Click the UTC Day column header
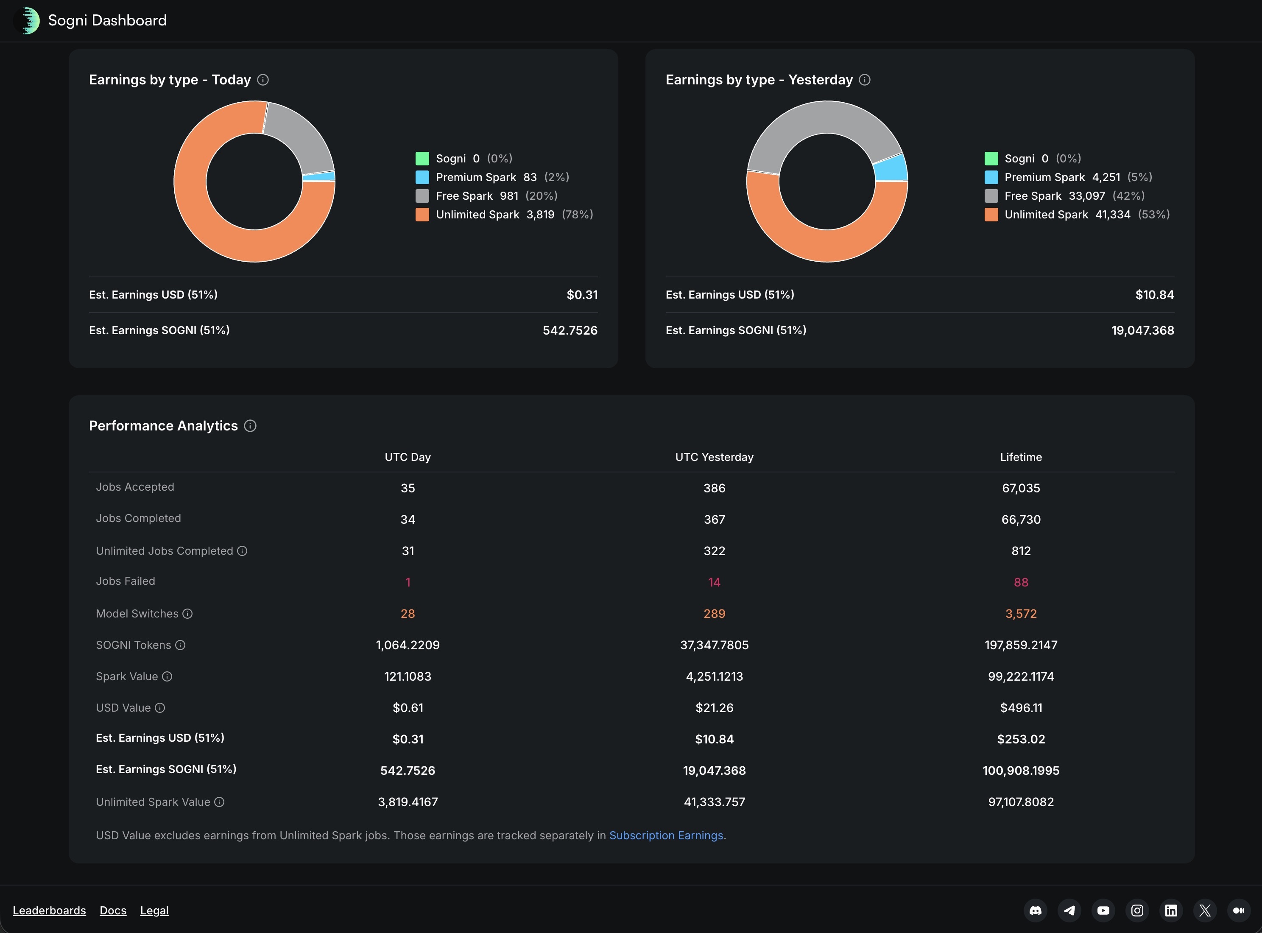This screenshot has width=1262, height=933. [x=408, y=457]
